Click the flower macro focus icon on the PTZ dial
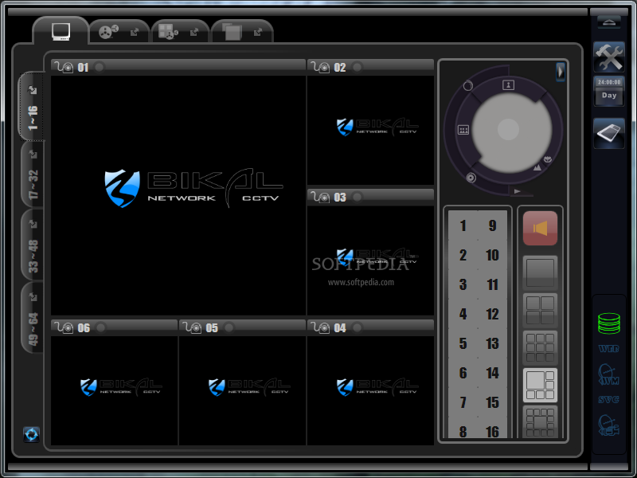Screen dimensions: 637x478 [x=548, y=159]
